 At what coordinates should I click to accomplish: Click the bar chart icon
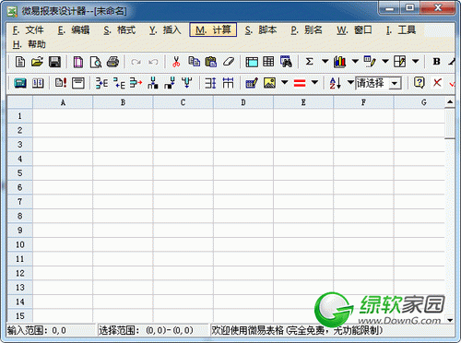339,62
